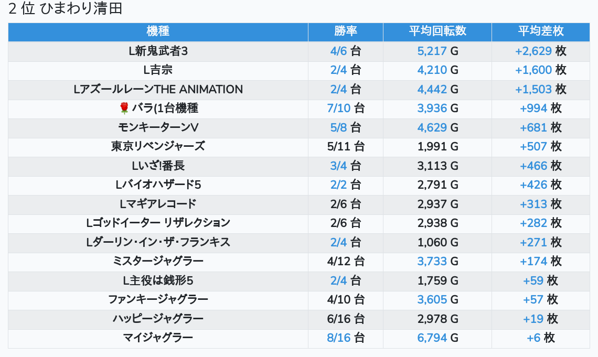Click the L吉宗 machine name
Image resolution: width=598 pixels, height=357 pixels.
(158, 70)
